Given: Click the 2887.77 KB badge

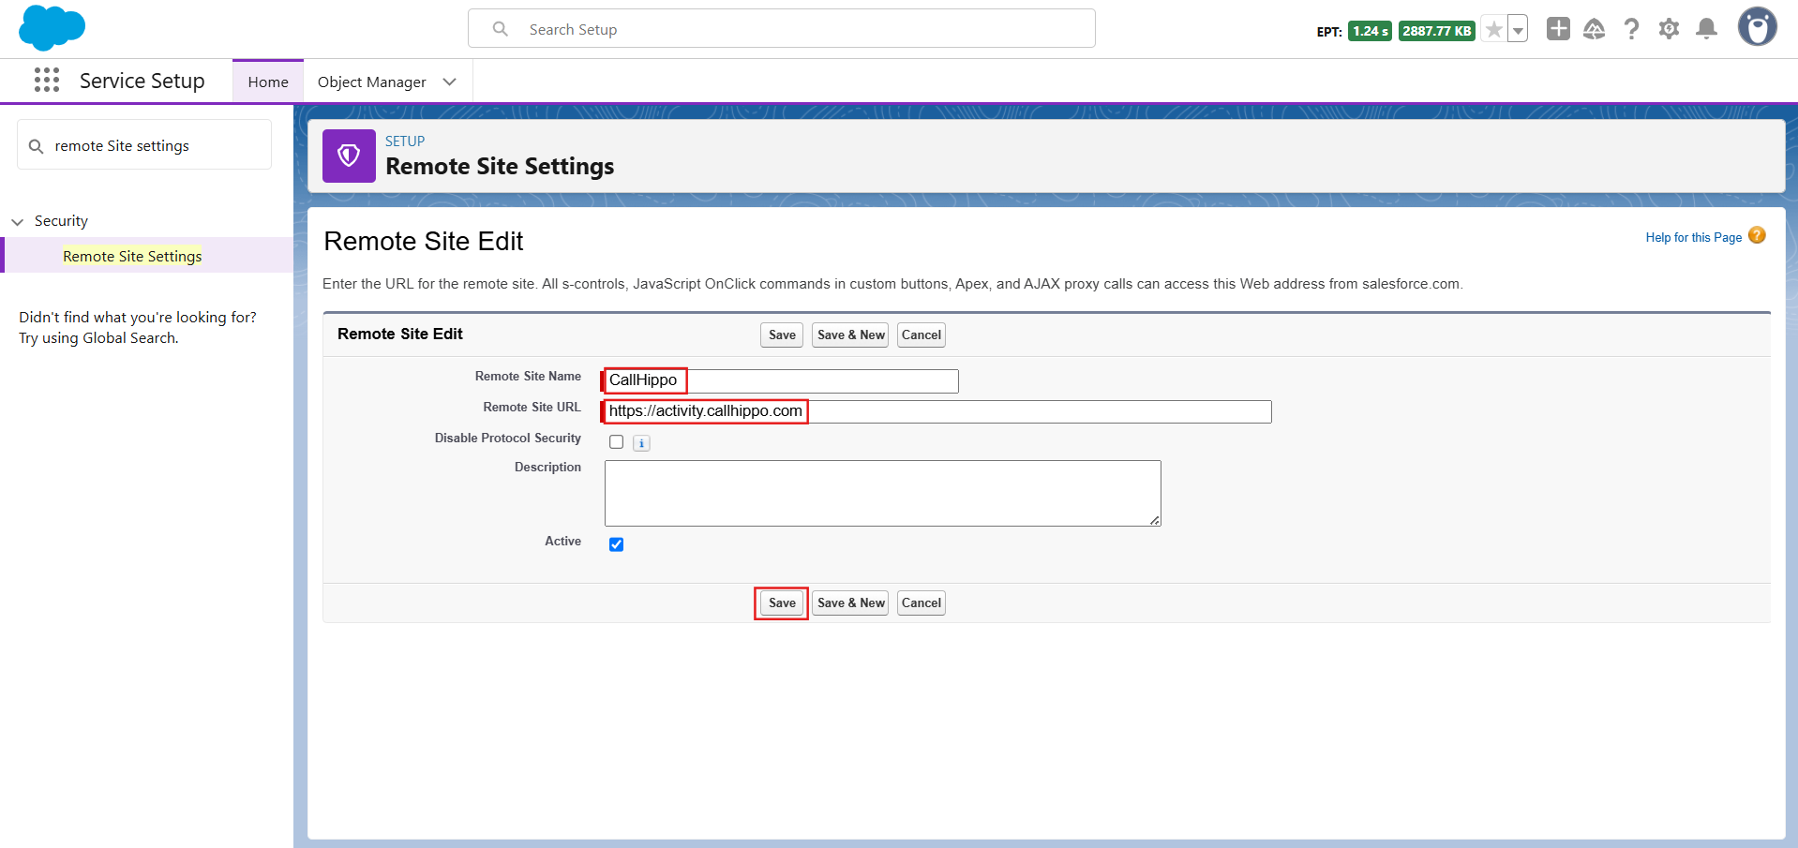Looking at the screenshot, I should click(x=1437, y=31).
